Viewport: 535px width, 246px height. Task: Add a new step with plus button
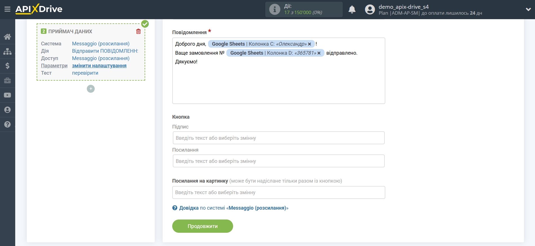pyautogui.click(x=91, y=89)
